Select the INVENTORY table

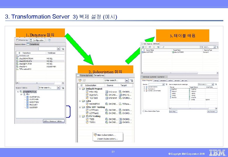[32, 102]
